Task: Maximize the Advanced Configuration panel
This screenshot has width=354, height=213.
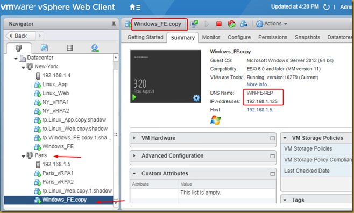Action: click(x=273, y=156)
